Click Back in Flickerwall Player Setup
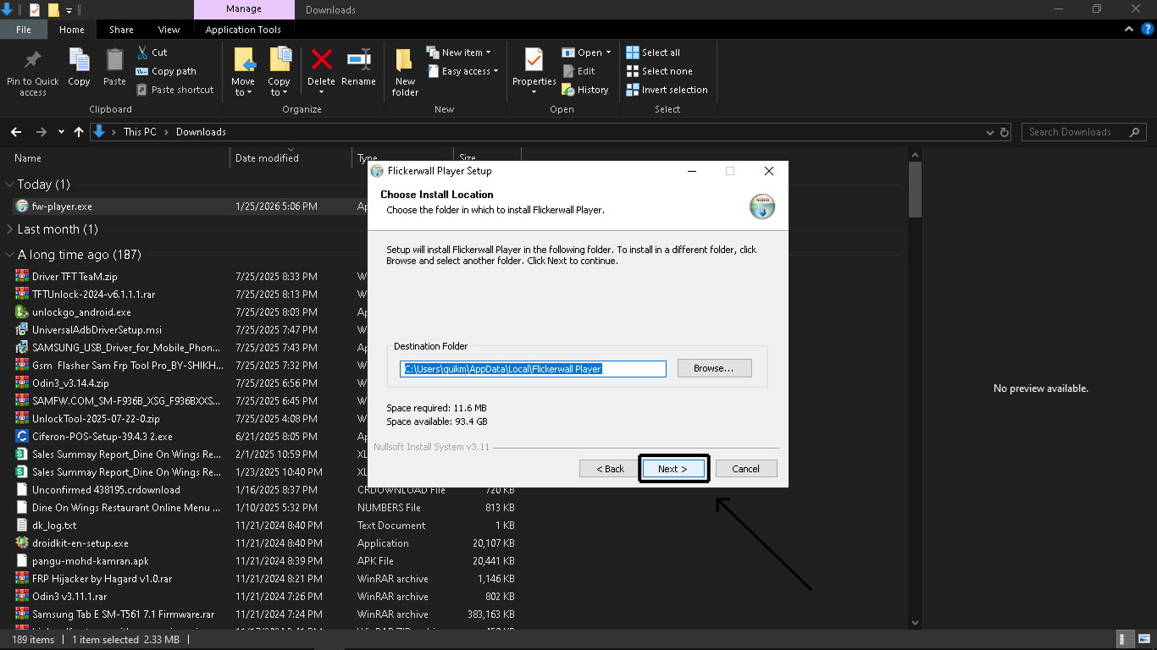1157x650 pixels. 610,469
